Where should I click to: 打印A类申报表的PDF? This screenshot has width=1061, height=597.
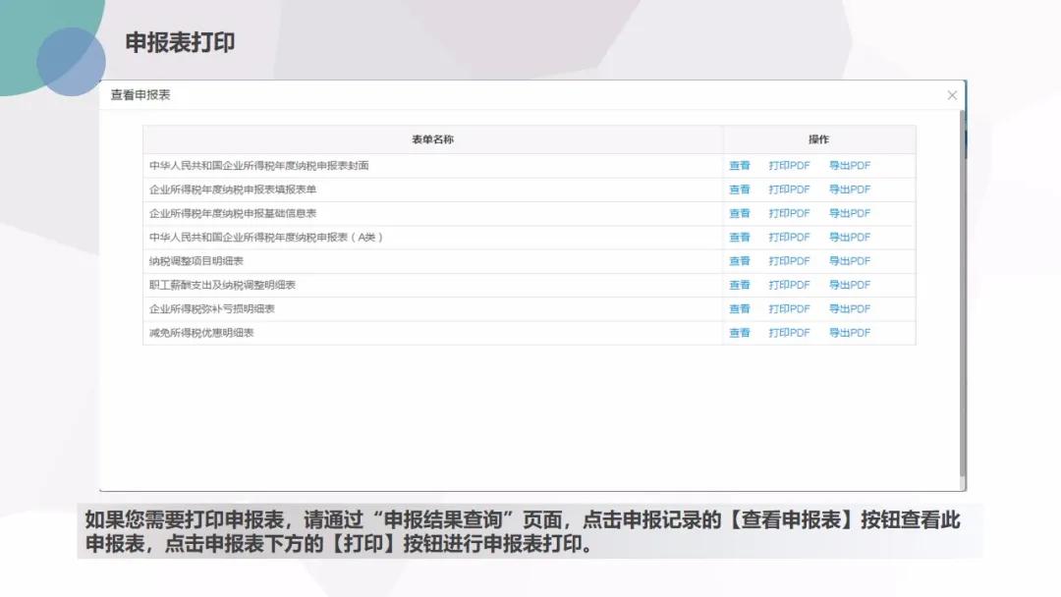click(x=789, y=237)
